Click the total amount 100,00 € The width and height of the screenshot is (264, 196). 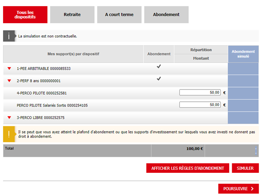tap(195, 149)
